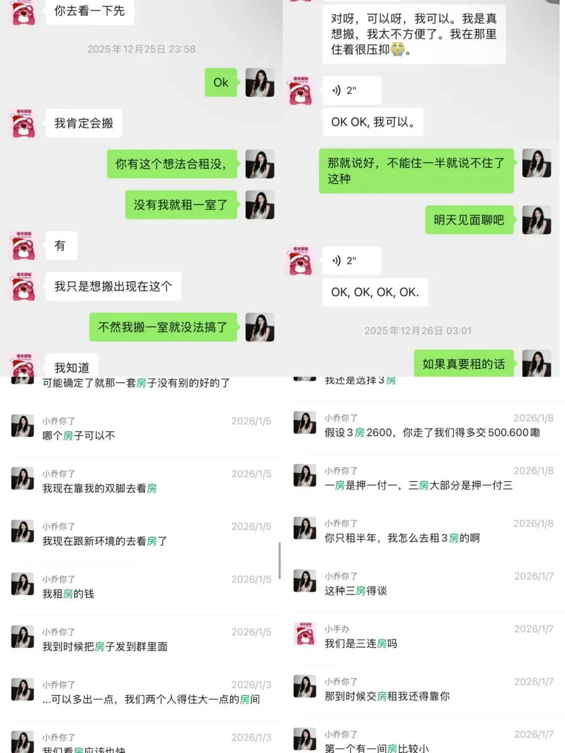Select result "我租房的钱" dated 2026/1/5
This screenshot has height=753, width=565.
point(141,587)
